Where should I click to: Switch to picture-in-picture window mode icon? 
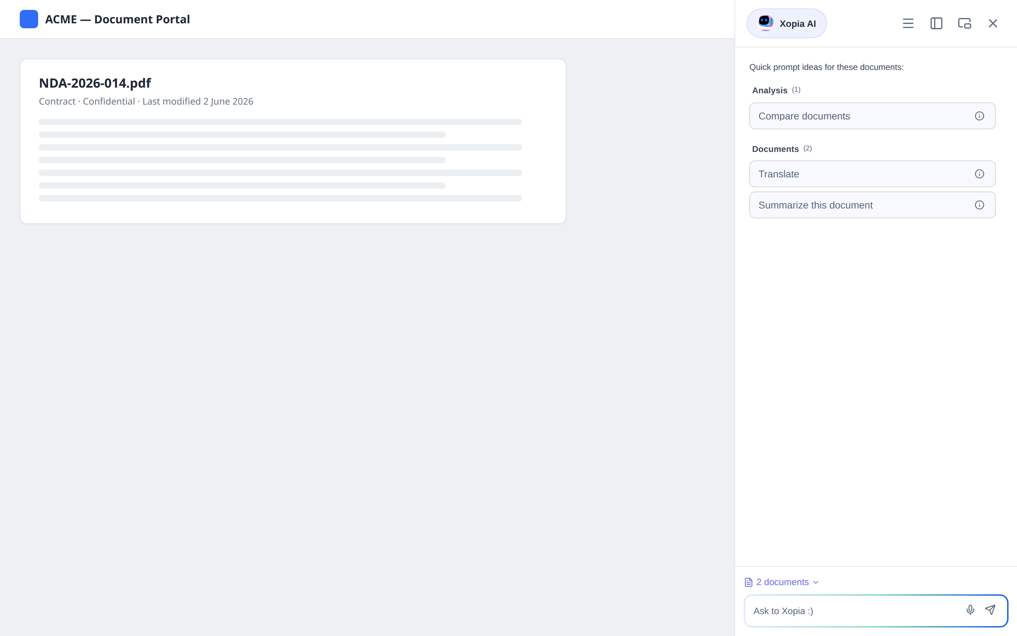click(964, 24)
